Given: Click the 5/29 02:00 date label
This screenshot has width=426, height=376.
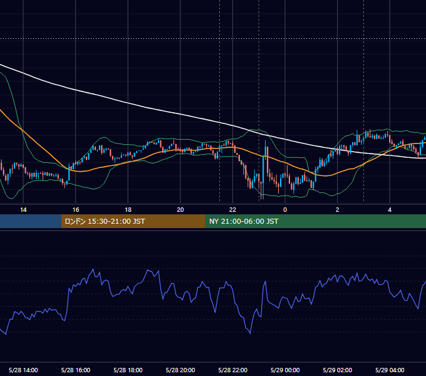Looking at the screenshot, I should (x=338, y=370).
